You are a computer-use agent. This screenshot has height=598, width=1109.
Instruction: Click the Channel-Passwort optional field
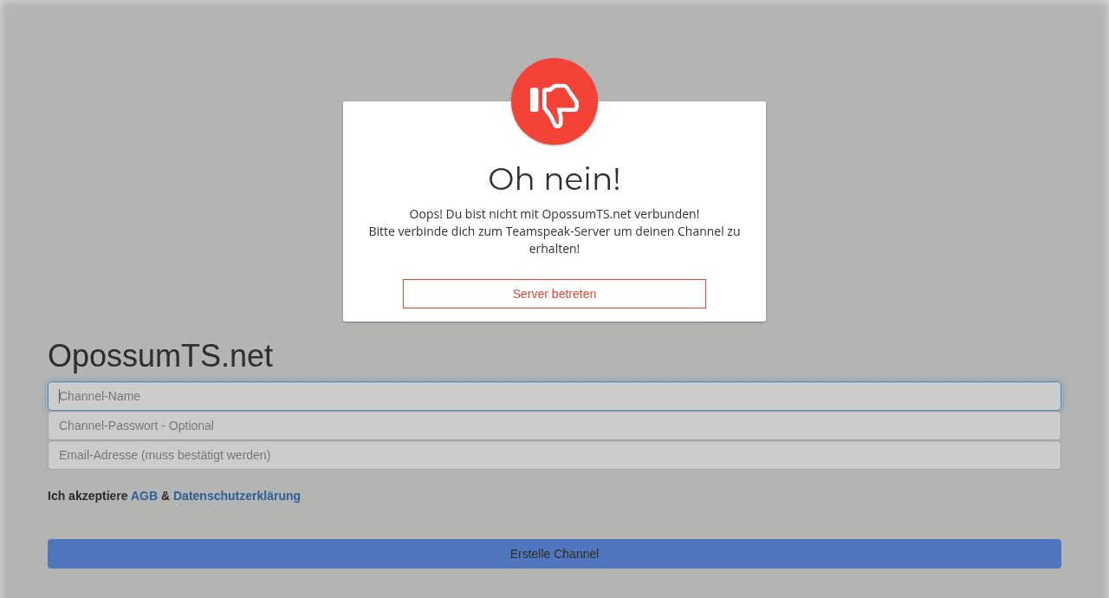(554, 426)
